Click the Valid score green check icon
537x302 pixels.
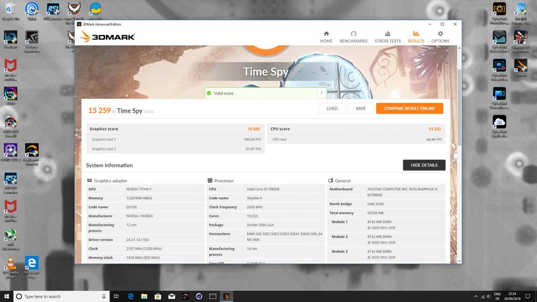tap(209, 93)
